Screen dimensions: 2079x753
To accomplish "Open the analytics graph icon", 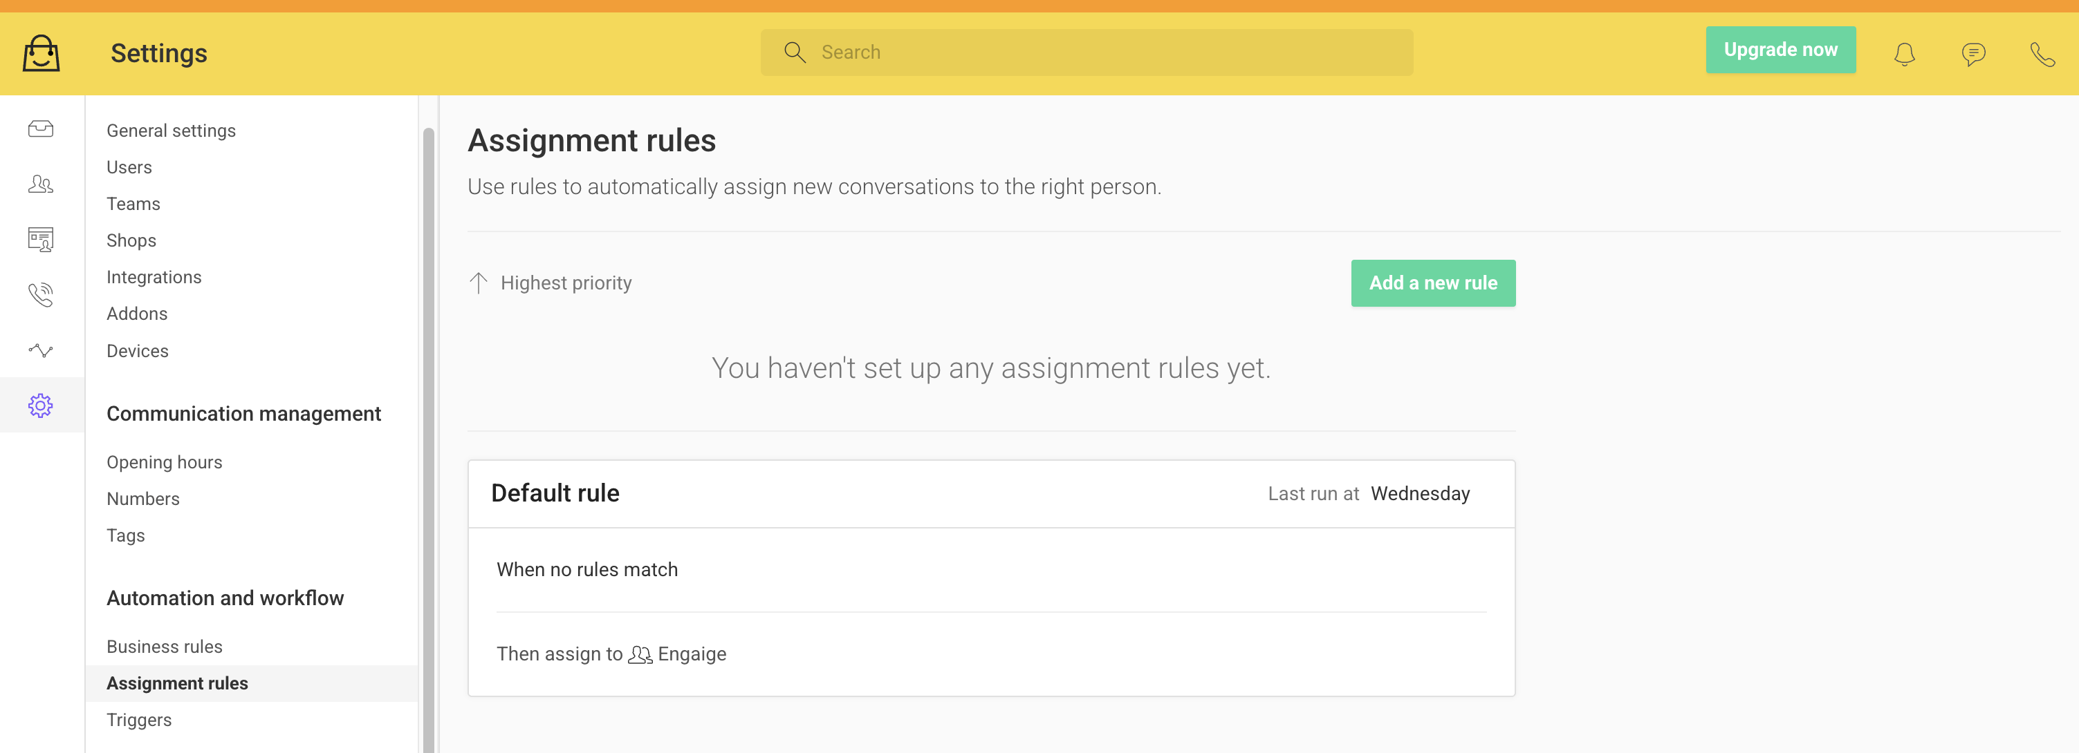I will tap(40, 350).
